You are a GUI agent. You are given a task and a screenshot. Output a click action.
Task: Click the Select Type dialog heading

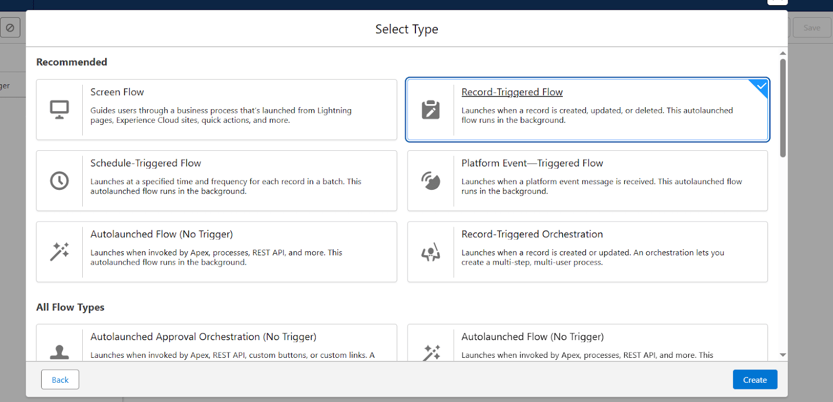coord(407,29)
